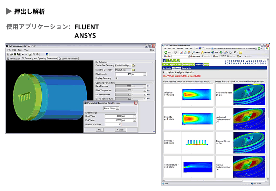Click the Billet Length value field
Viewport: 276px width, 191px height.
(x=124, y=74)
